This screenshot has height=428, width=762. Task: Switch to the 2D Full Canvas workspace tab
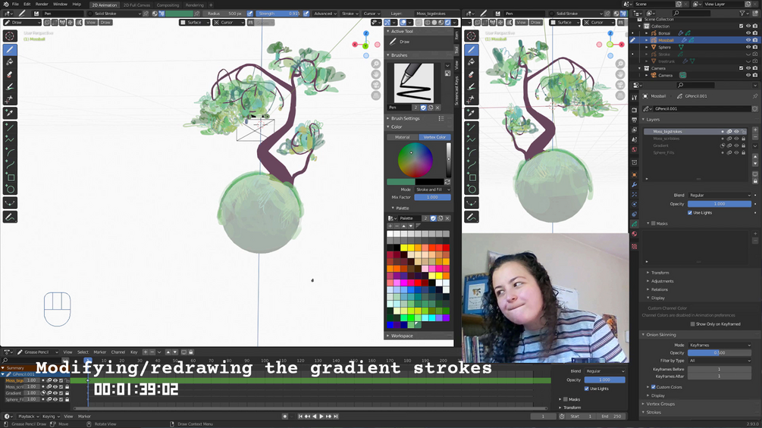point(136,5)
